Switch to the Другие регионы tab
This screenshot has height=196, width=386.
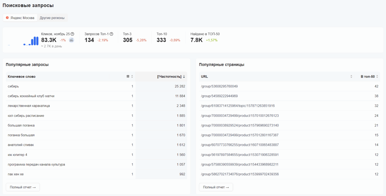point(52,18)
